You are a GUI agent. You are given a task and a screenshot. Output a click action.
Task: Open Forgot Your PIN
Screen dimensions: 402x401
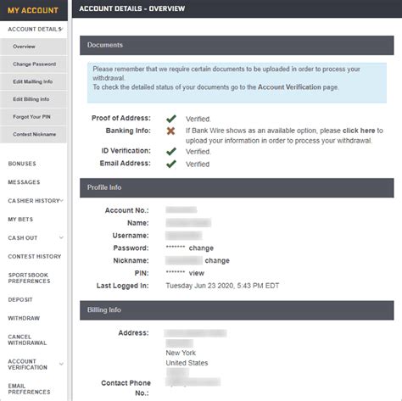click(34, 117)
